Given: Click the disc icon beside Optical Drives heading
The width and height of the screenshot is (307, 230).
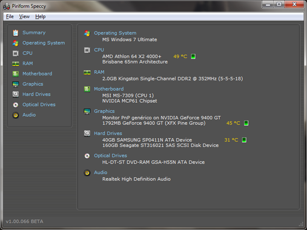Looking at the screenshot, I should (x=87, y=156).
